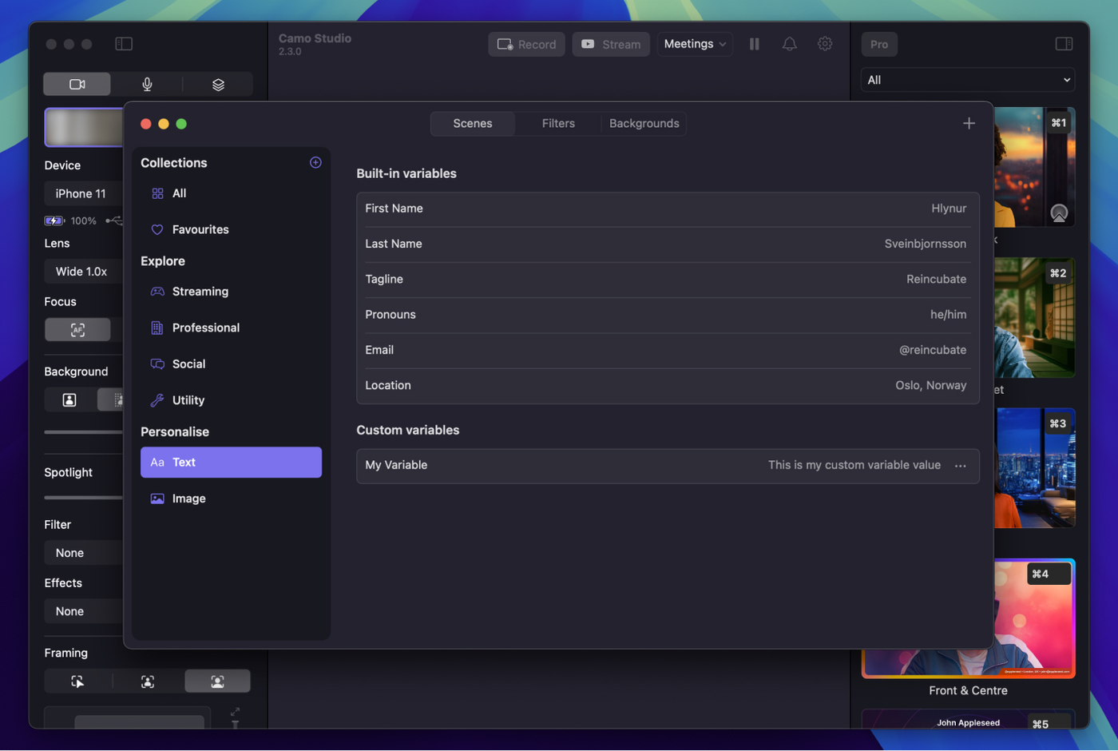
Task: Expand the All scenes filter dropdown
Action: click(968, 80)
